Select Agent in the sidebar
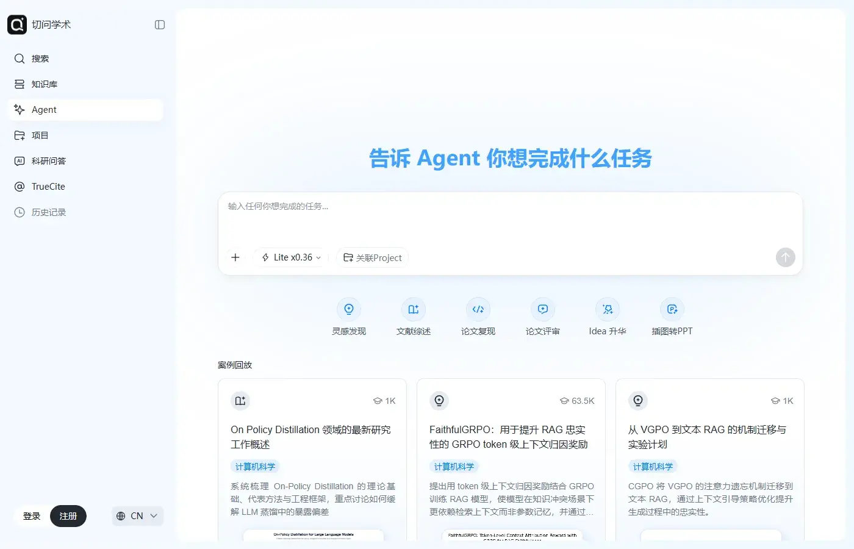The height and width of the screenshot is (549, 854). (86, 110)
